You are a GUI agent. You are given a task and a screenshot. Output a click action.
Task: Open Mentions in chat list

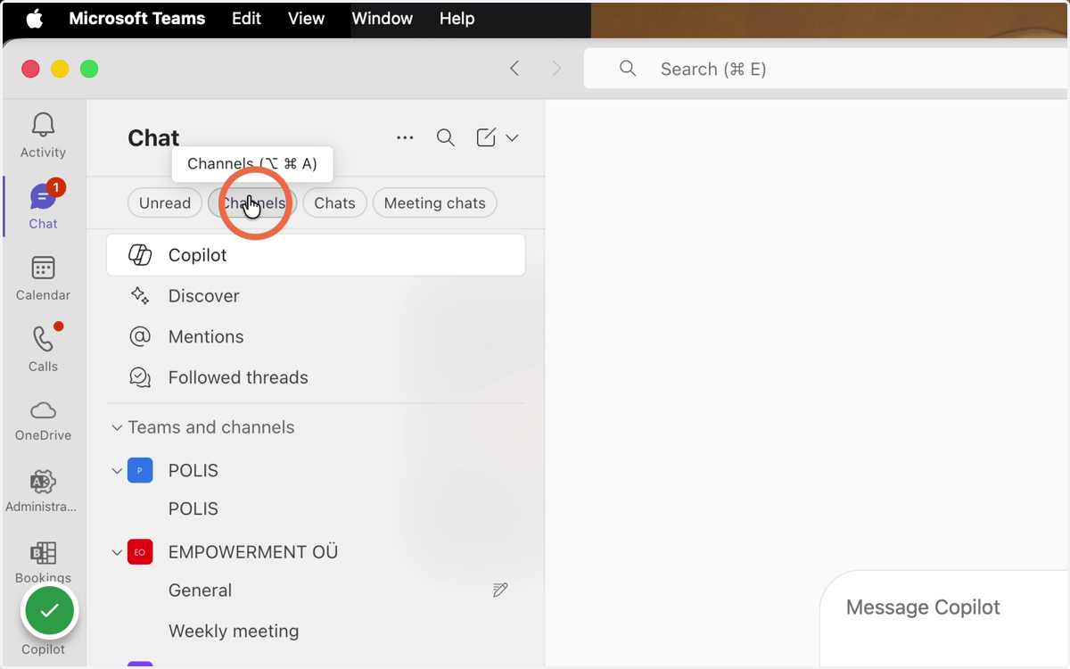[316, 336]
